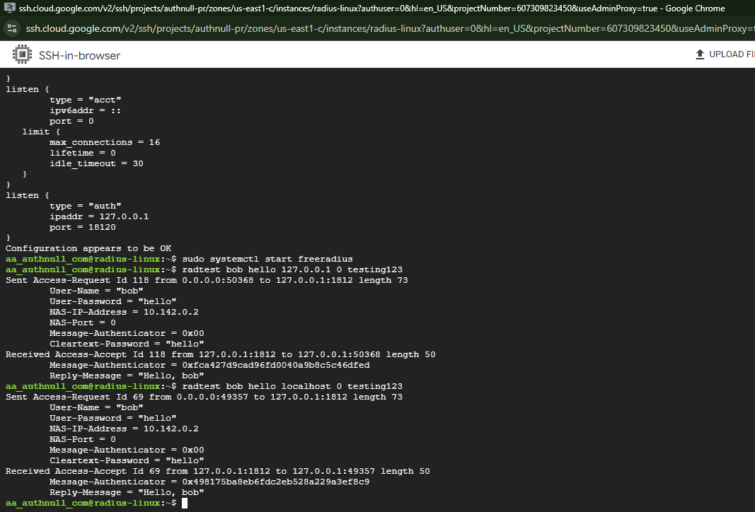
Task: Click the 'ipaddr = 127.0.0.1' line
Action: tap(99, 216)
